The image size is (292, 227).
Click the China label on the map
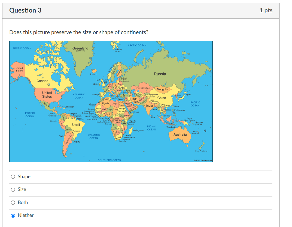[162, 98]
